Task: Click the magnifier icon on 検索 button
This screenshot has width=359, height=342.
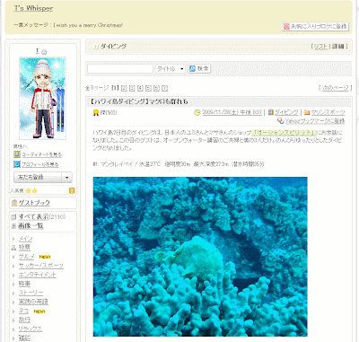Action: [192, 69]
